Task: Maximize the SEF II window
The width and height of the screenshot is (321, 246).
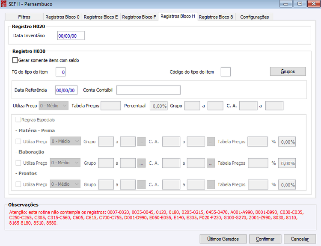Action: point(300,4)
